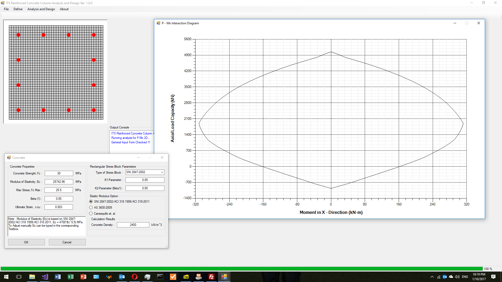Image resolution: width=502 pixels, height=282 pixels.
Task: Open File Explorer from the taskbar
Action: coord(32,277)
